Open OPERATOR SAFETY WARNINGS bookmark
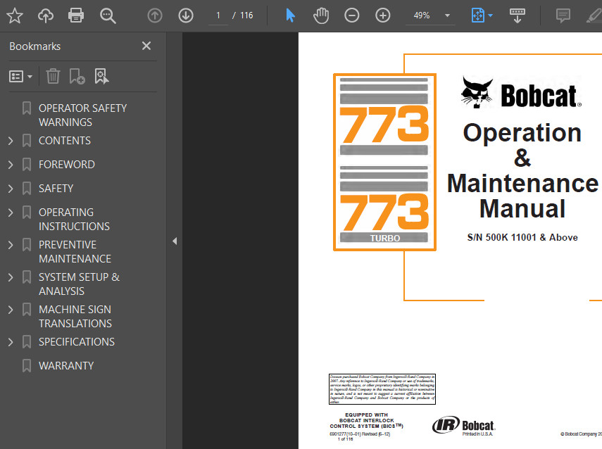This screenshot has width=602, height=449. click(x=82, y=115)
